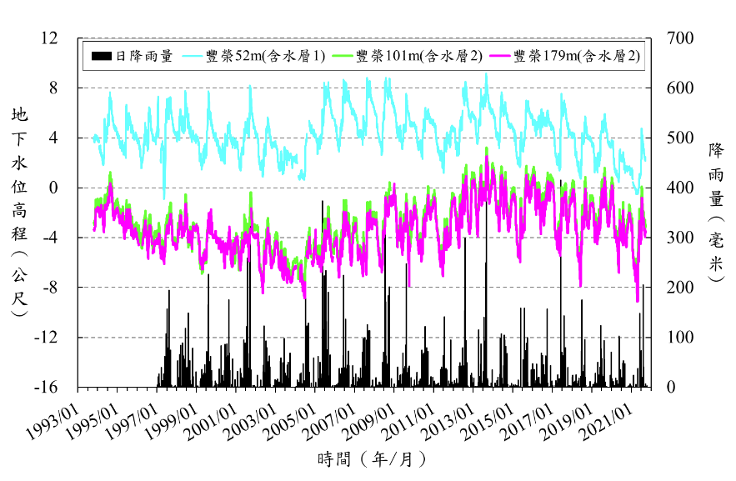
Task: Click the topmost dashed gridline below the legend
Action: point(364,88)
